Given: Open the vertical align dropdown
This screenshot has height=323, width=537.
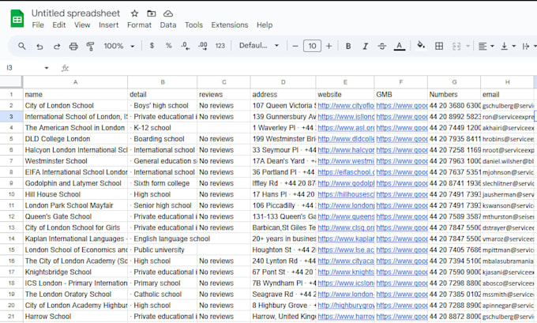Looking at the screenshot, I should point(509,46).
